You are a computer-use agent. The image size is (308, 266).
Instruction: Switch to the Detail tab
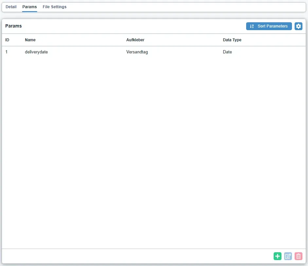pos(11,7)
